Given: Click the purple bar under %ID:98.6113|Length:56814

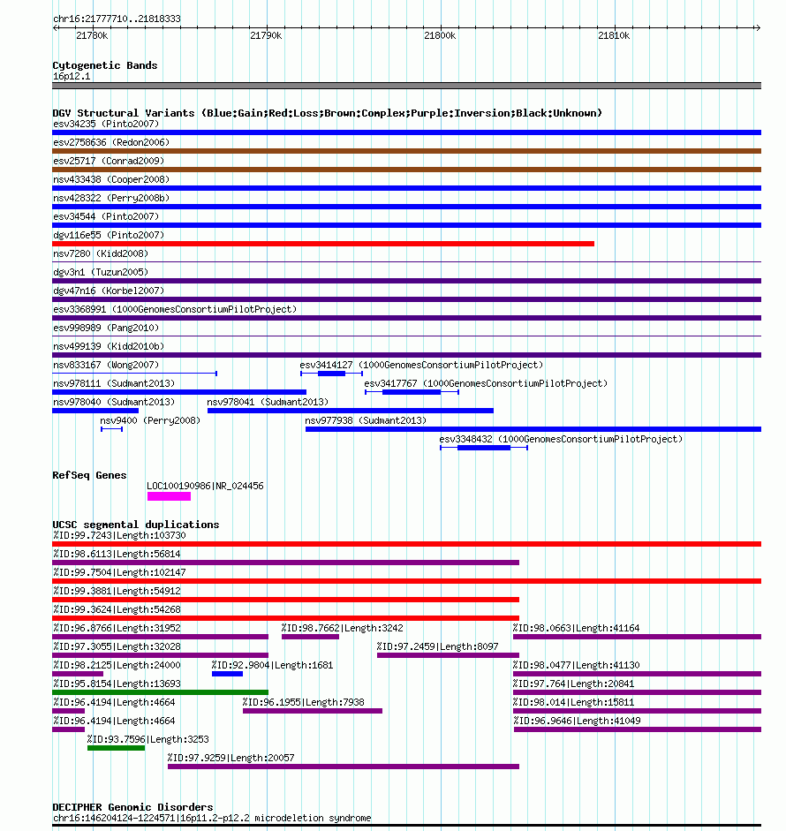Looking at the screenshot, I should 285,563.
